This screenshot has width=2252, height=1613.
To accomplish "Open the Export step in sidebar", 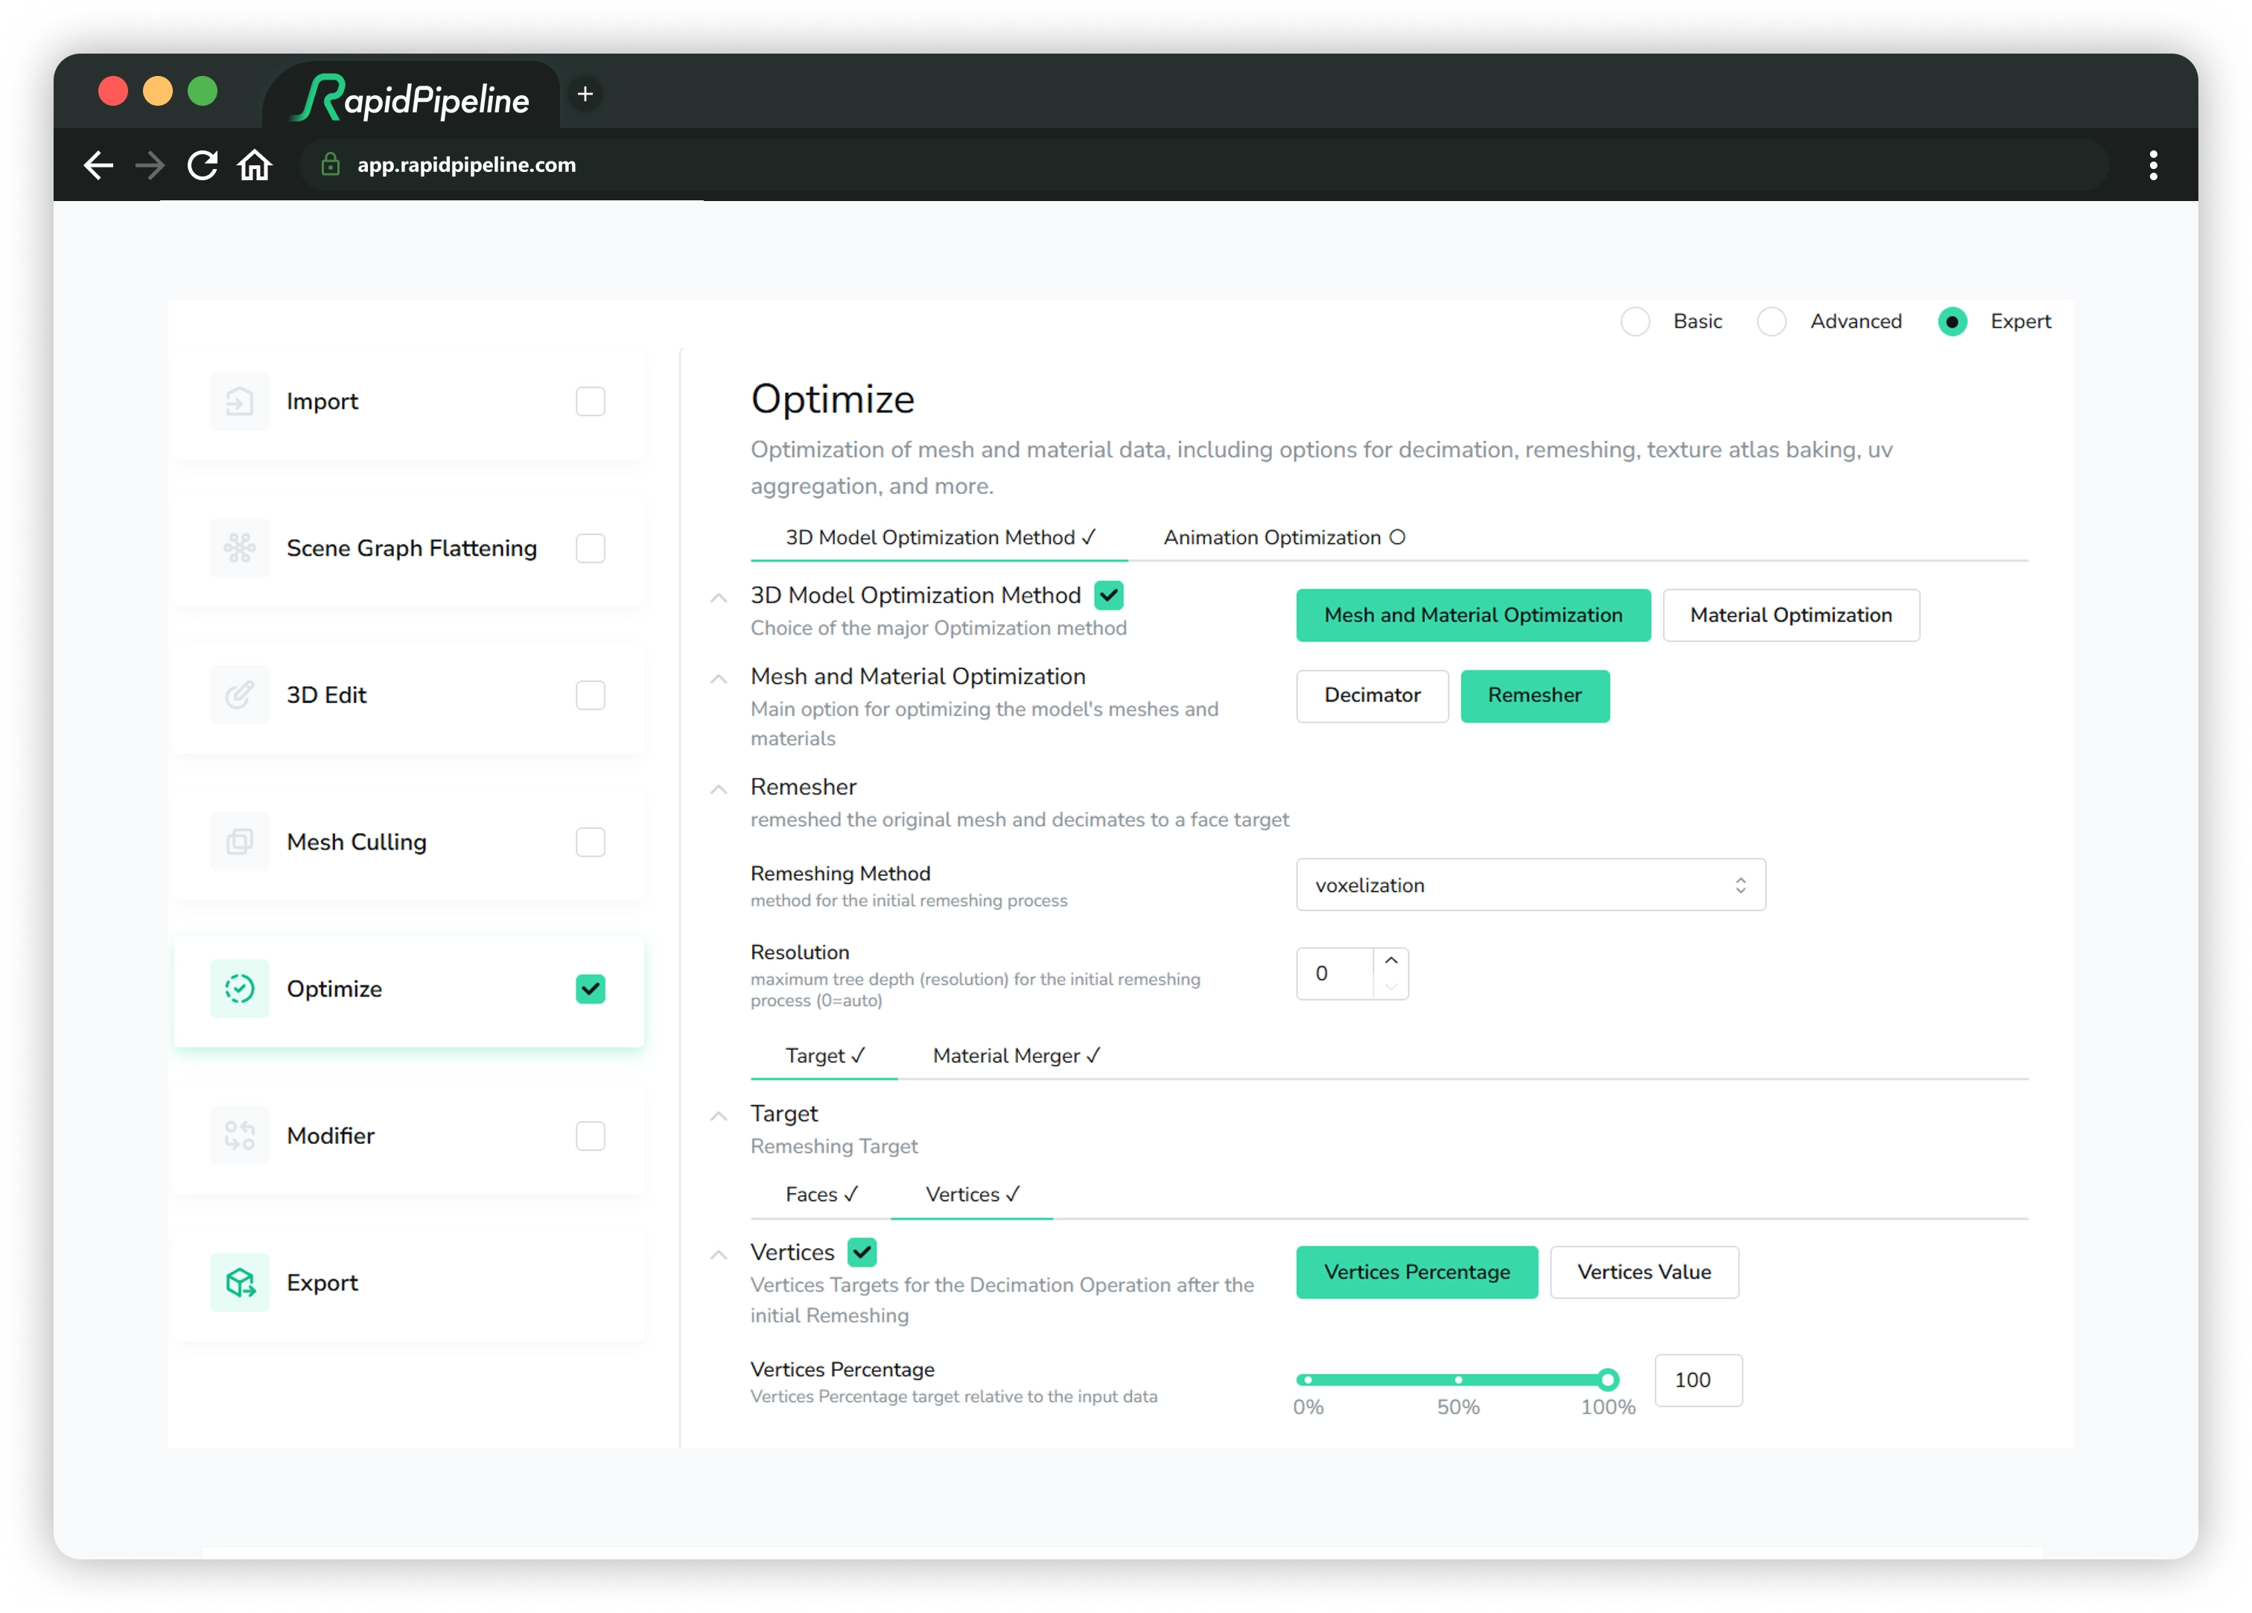I will 408,1283.
